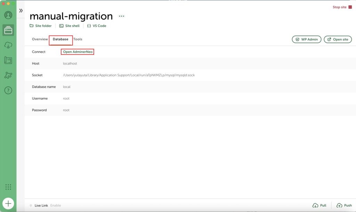The image size is (356, 212).
Task: Click the Open site button
Action: click(x=338, y=39)
